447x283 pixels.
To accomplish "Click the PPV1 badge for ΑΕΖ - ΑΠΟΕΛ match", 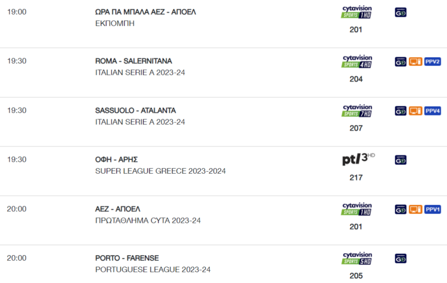I will click(433, 210).
